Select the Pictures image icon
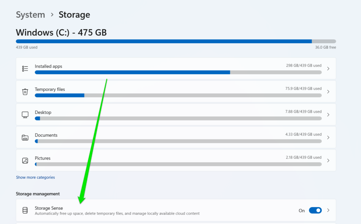 pos(25,160)
